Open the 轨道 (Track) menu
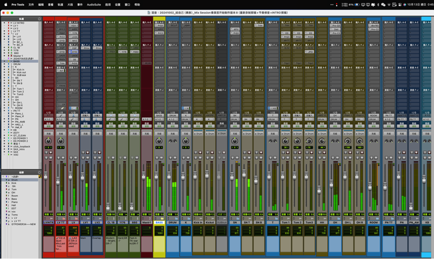 click(x=60, y=4)
